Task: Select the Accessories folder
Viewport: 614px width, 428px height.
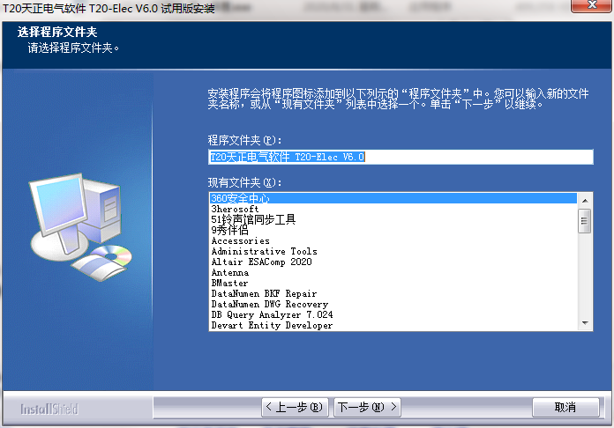Action: tap(393, 240)
